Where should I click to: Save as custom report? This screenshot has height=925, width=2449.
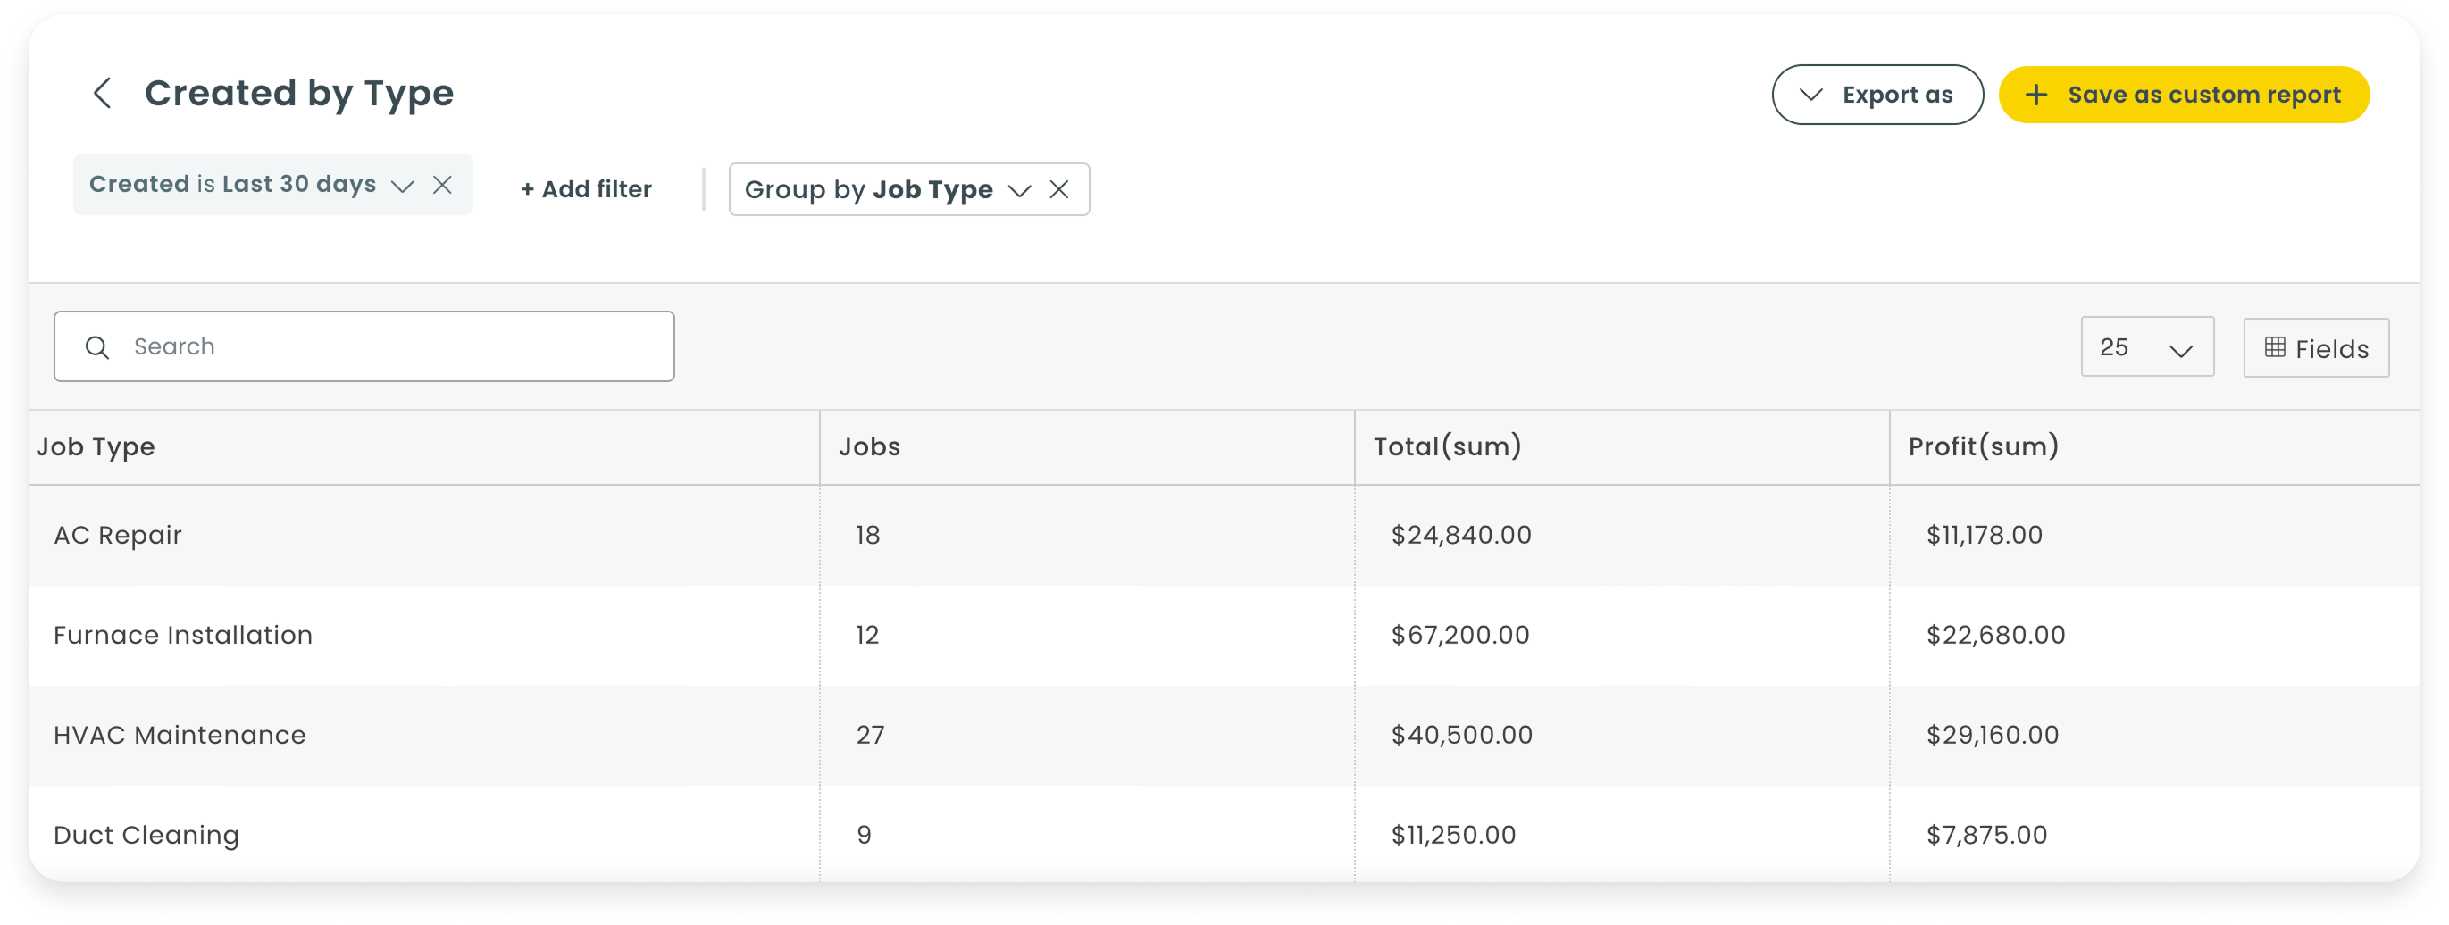(2184, 94)
